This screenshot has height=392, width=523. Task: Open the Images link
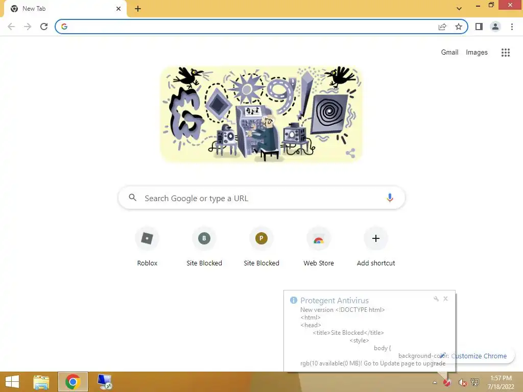[x=477, y=53]
